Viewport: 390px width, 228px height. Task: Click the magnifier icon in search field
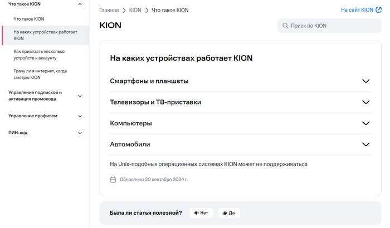(285, 26)
